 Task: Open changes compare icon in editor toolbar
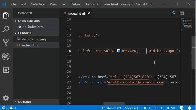(173, 13)
